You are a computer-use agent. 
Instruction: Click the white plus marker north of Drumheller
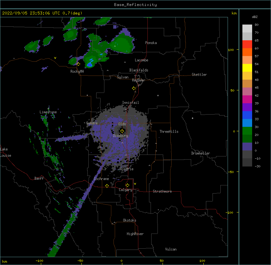192,118
